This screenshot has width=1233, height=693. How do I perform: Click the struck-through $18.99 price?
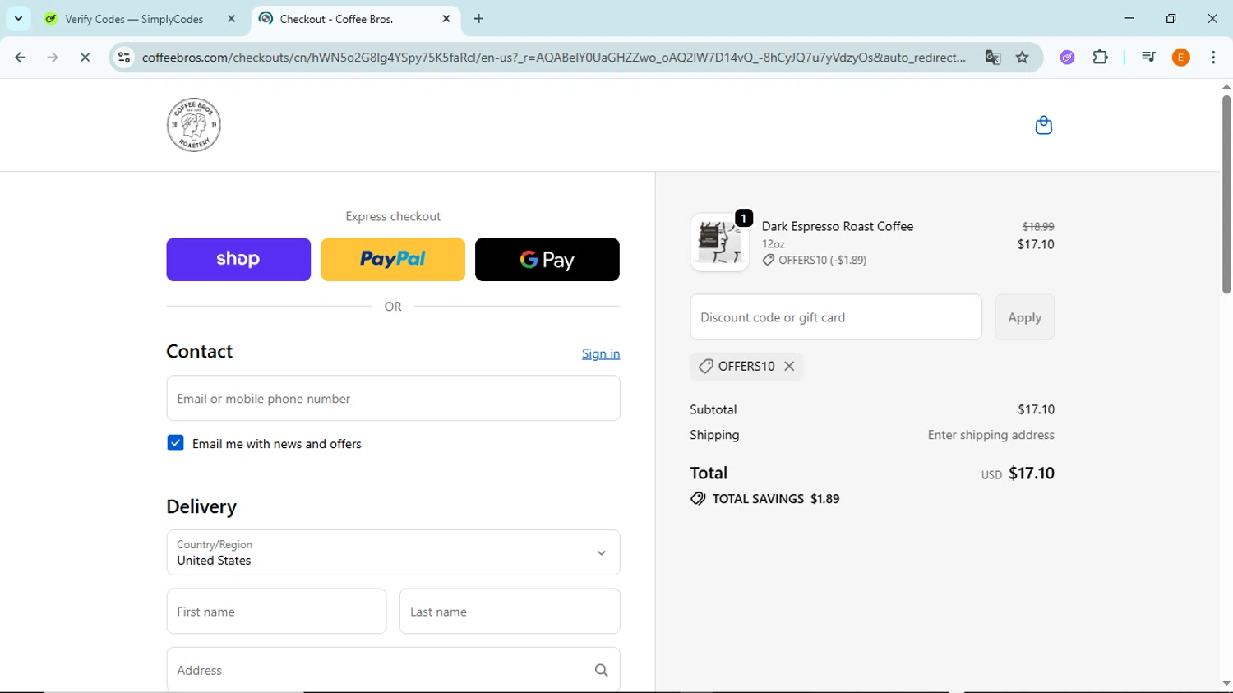click(1038, 226)
